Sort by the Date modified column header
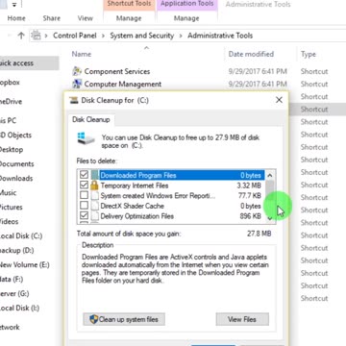This screenshot has height=346, width=346. tap(251, 54)
